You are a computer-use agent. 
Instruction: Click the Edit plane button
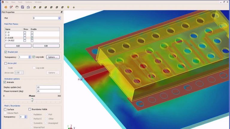46,46
